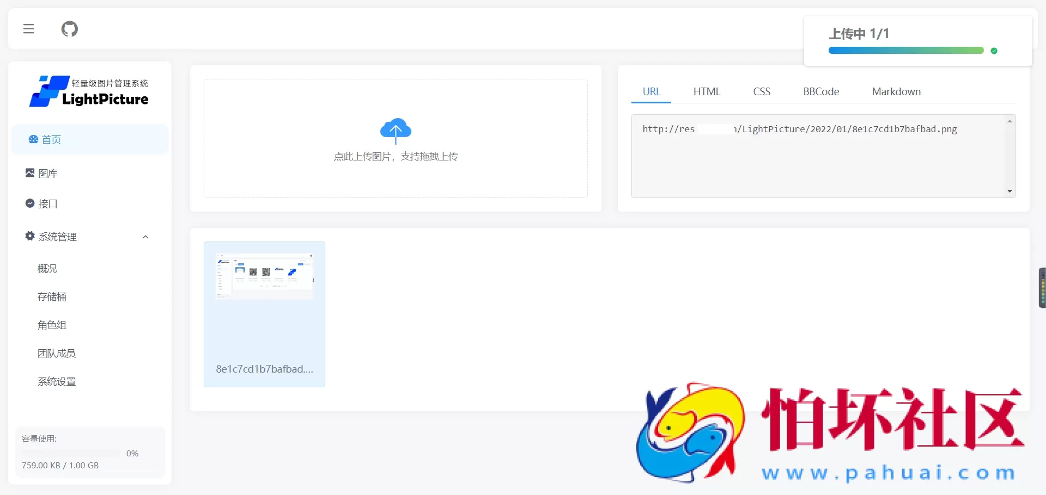The width and height of the screenshot is (1046, 495).
Task: Open the hamburger navigation menu
Action: pyautogui.click(x=28, y=29)
